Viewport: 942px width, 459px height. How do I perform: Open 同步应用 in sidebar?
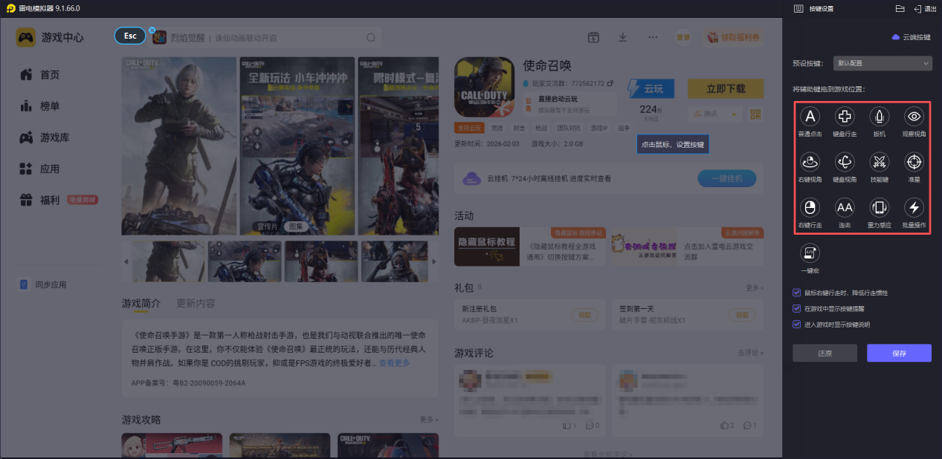[43, 284]
